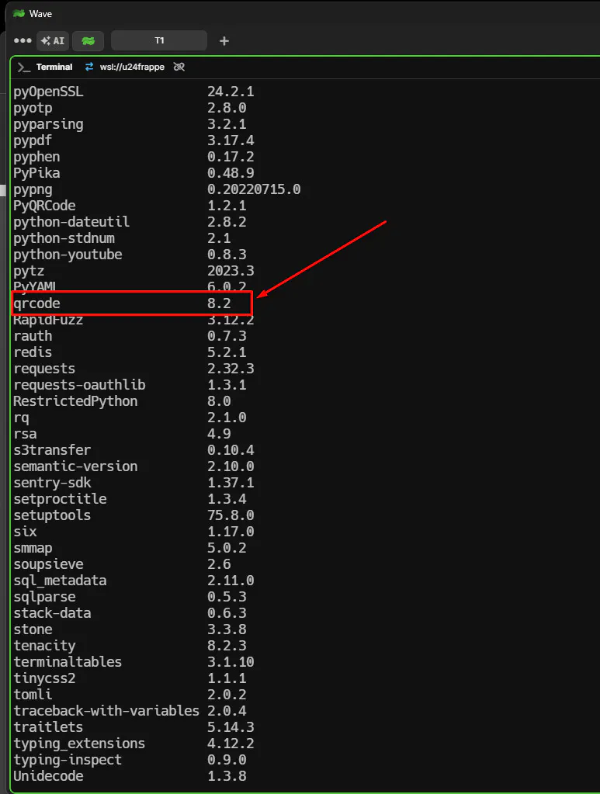The image size is (600, 794).
Task: Click the pypng version 0.20220715.0
Action: [x=254, y=189]
